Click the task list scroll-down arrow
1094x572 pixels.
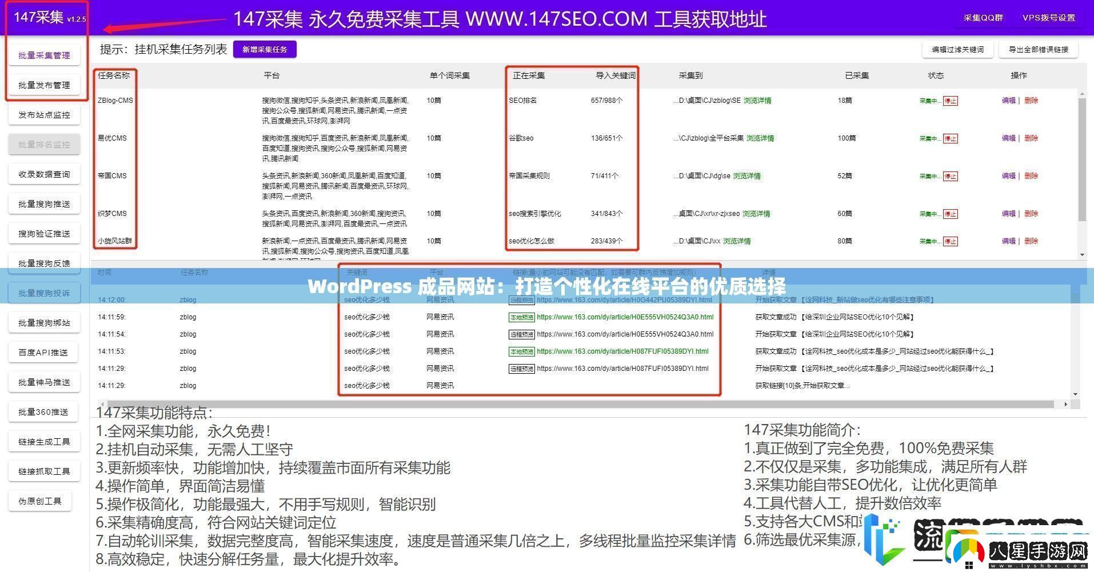[1082, 255]
